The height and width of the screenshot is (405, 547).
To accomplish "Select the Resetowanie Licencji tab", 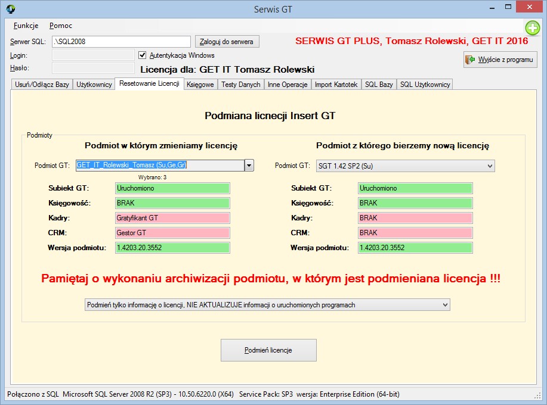I will (x=149, y=83).
